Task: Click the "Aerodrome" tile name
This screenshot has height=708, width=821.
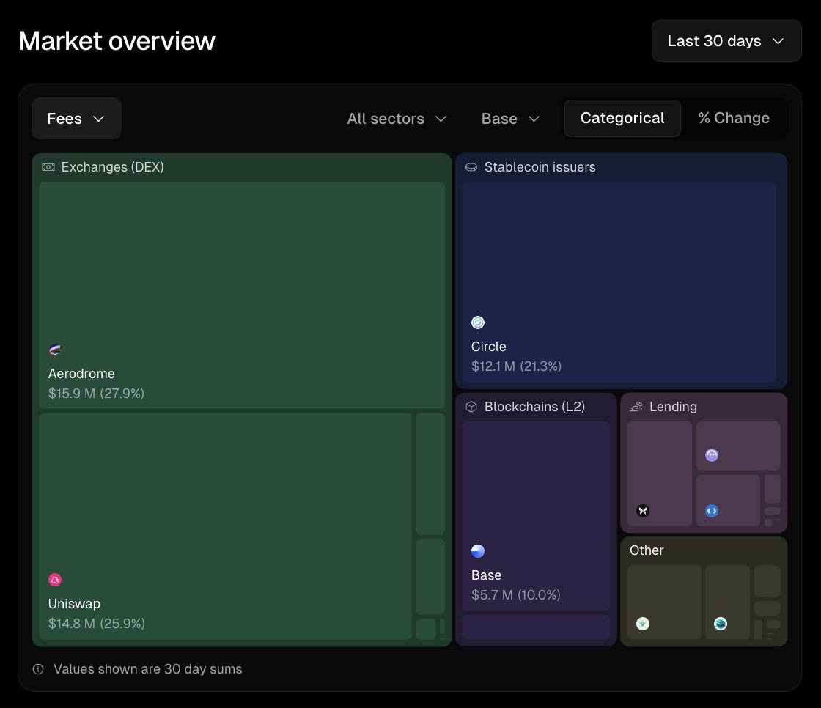Action: click(81, 374)
